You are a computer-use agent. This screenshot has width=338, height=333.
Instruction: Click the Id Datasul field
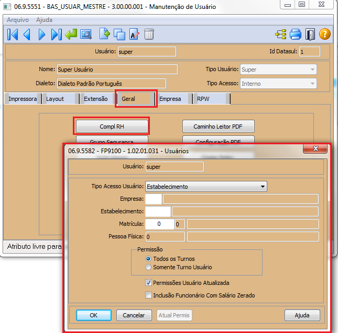click(x=309, y=52)
